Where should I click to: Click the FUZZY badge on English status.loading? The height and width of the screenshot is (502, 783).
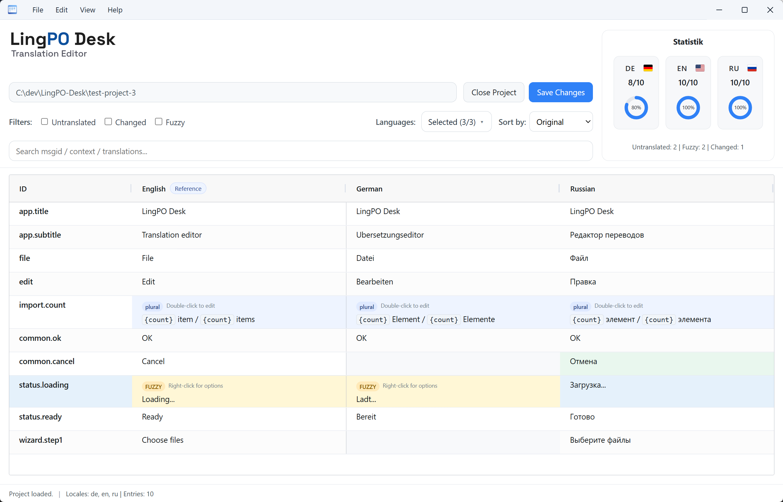pyautogui.click(x=153, y=386)
